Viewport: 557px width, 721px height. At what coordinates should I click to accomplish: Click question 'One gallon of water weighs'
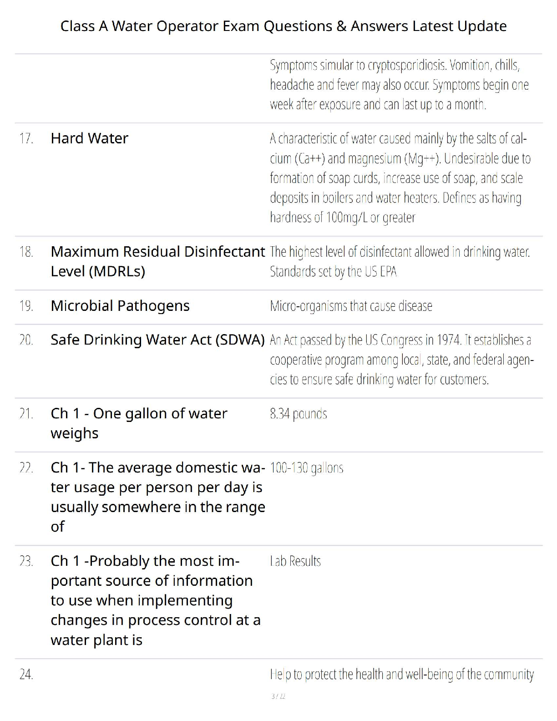[x=139, y=423]
